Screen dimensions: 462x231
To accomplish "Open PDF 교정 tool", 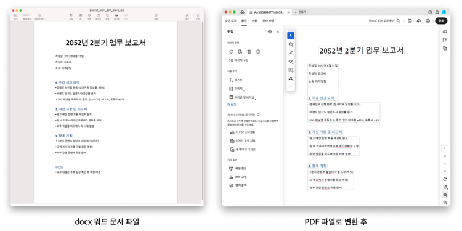I will coord(238,177).
